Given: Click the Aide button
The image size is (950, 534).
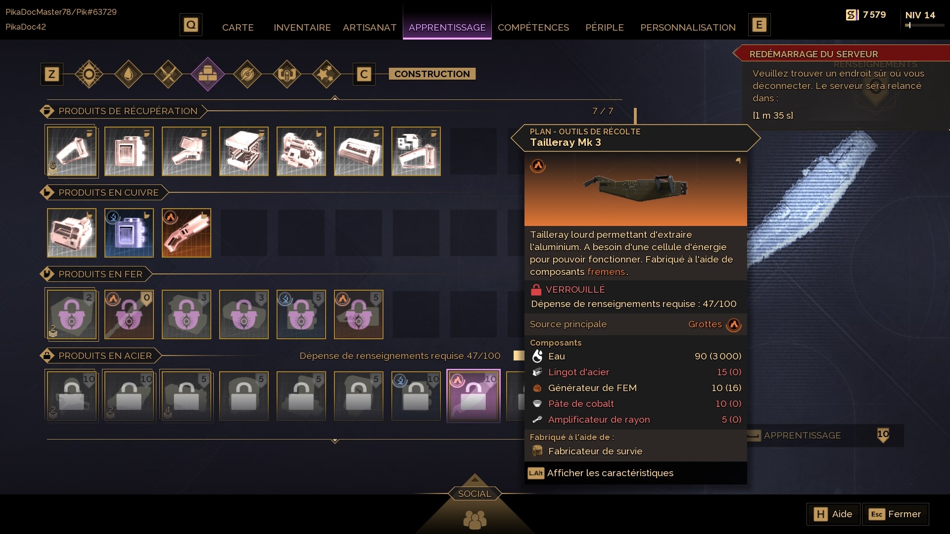Looking at the screenshot, I should tap(833, 514).
